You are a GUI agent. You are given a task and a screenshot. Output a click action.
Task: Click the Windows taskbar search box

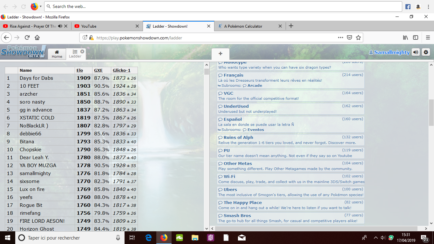pyautogui.click(x=70, y=238)
